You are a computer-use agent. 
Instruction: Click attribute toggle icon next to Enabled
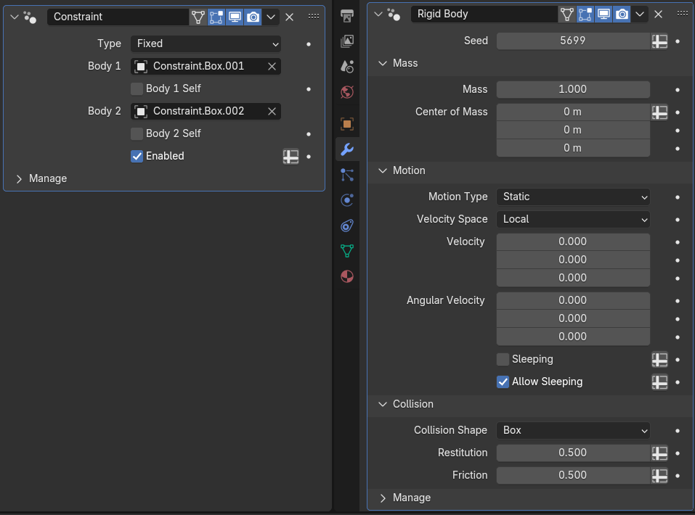pos(290,157)
